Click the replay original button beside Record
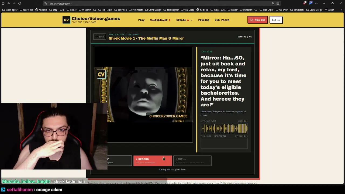The width and height of the screenshot is (345, 194). coord(119,161)
